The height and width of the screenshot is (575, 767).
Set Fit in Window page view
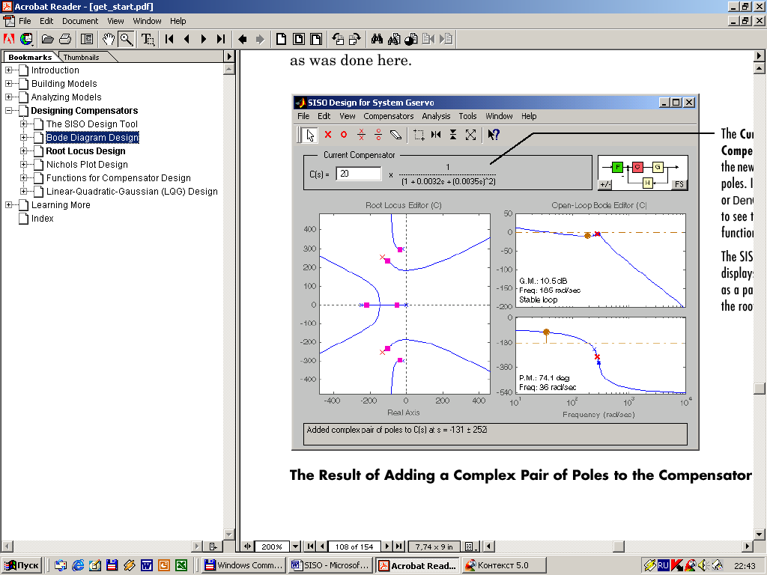pos(299,39)
